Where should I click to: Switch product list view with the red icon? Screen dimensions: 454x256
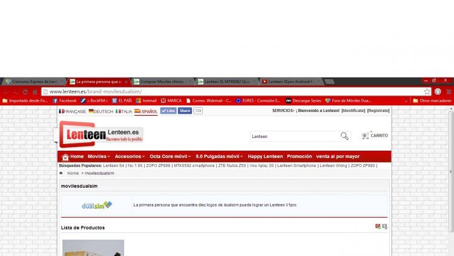378,226
